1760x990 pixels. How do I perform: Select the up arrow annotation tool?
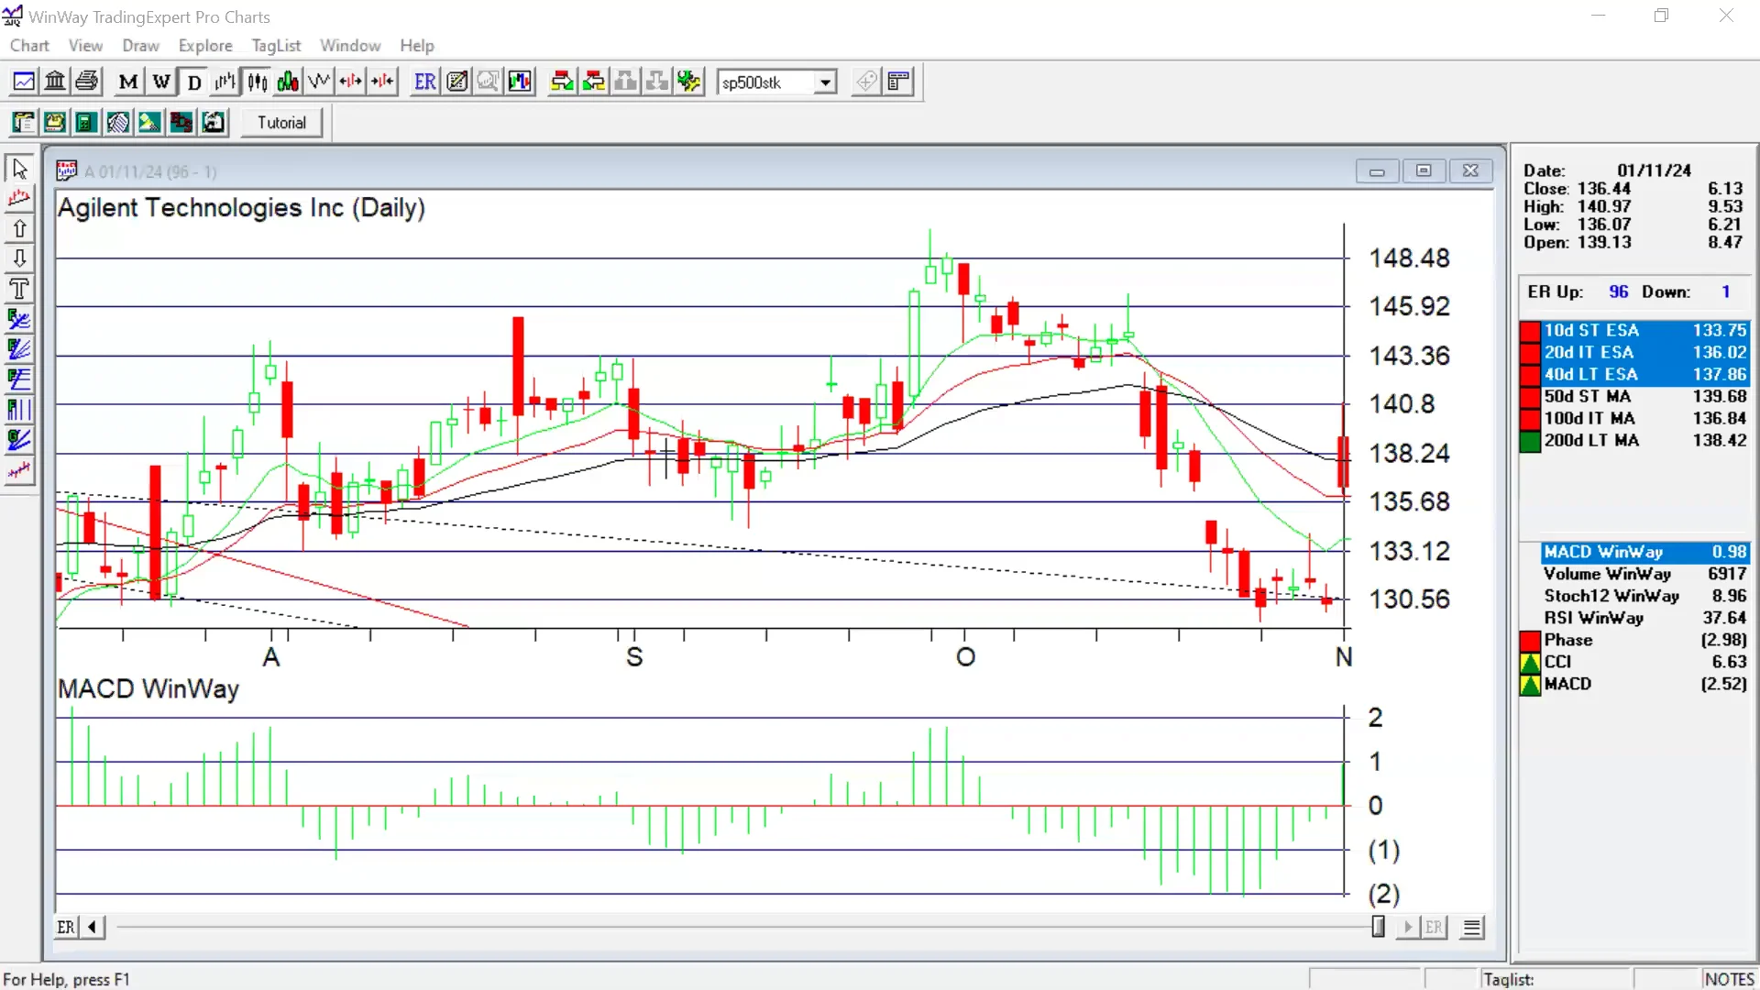18,228
